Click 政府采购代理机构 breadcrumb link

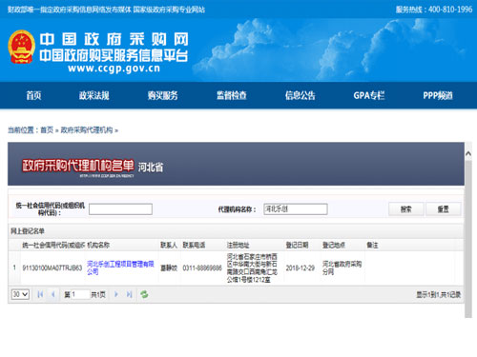(x=87, y=130)
